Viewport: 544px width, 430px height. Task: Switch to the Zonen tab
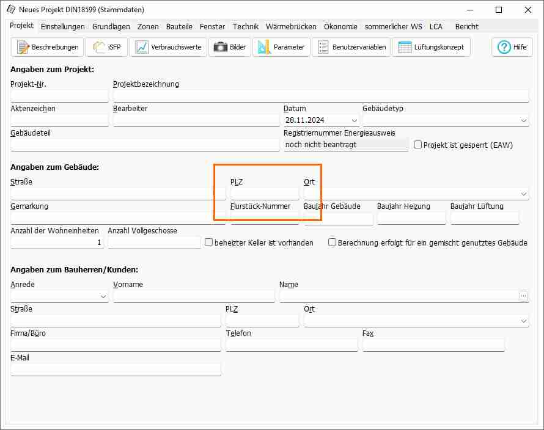[148, 27]
